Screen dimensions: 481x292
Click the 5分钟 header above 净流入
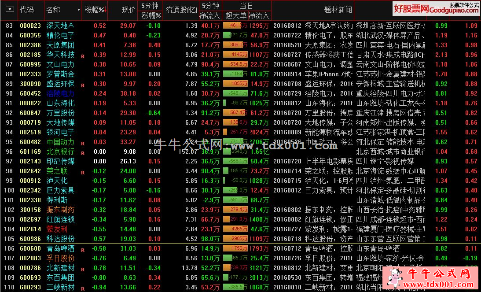coord(210,6)
